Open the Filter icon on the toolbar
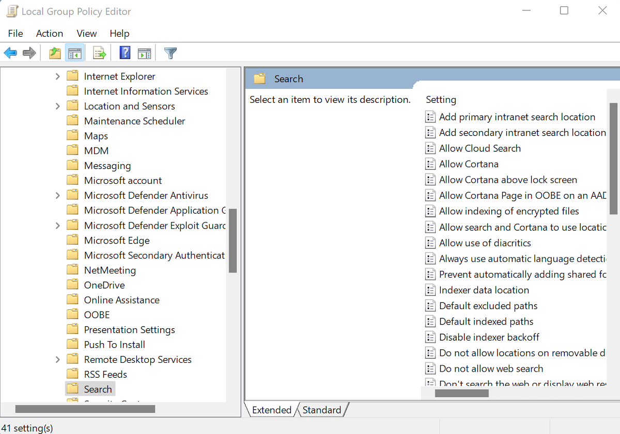The width and height of the screenshot is (620, 434). click(169, 52)
